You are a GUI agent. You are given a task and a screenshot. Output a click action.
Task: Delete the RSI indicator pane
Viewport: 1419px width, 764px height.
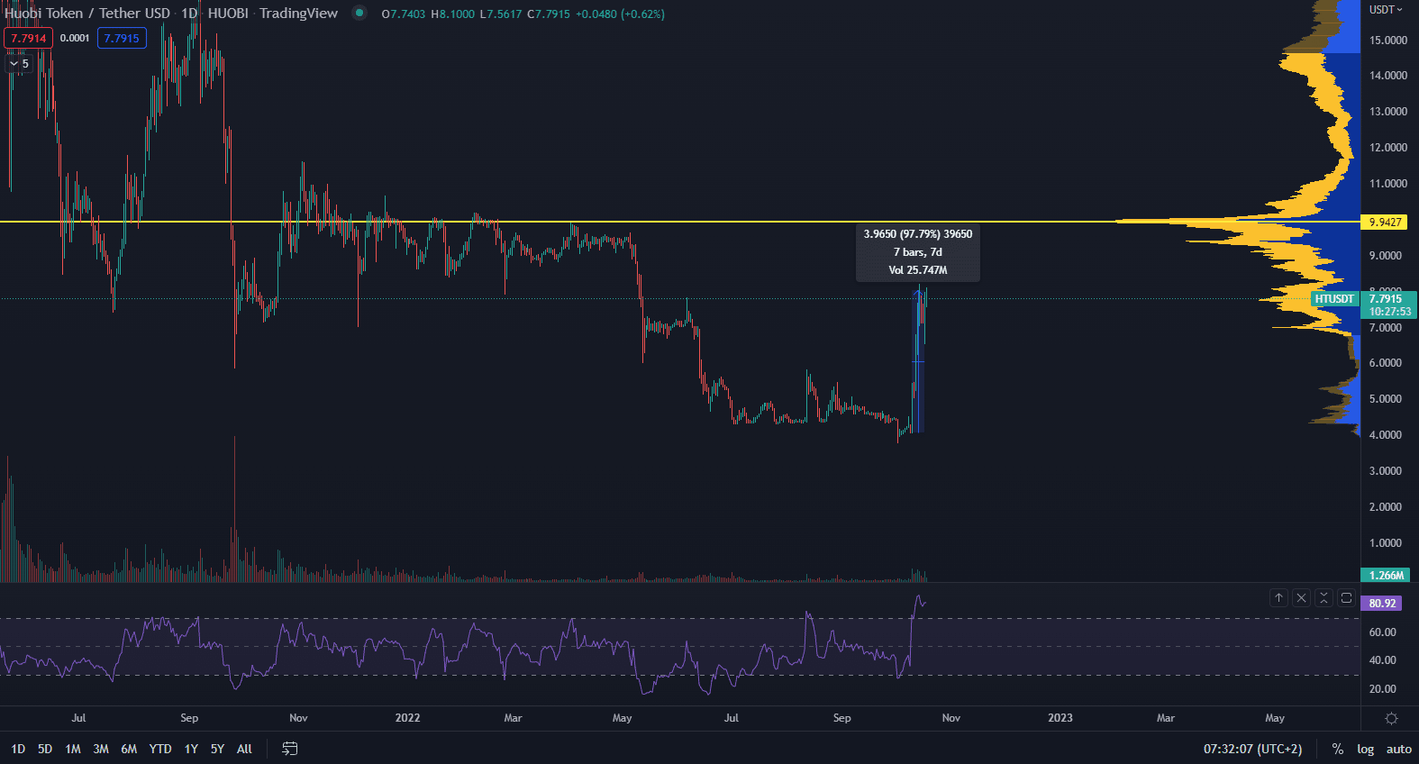(1301, 598)
